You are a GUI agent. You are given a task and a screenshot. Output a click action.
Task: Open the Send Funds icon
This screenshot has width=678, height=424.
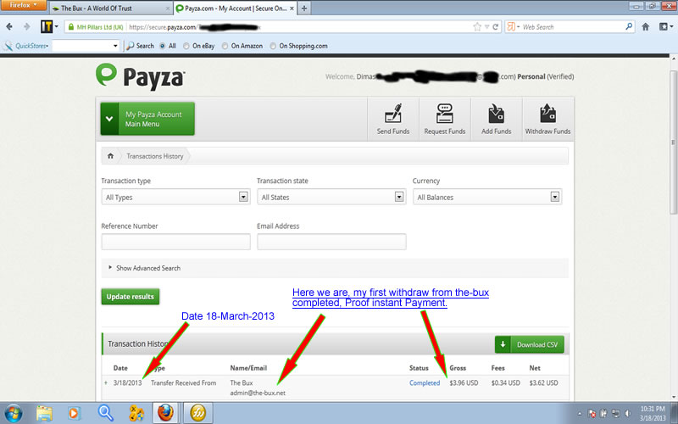pos(393,119)
